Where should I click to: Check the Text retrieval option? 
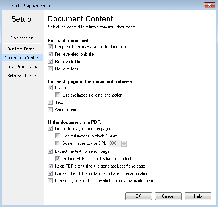click(50, 102)
